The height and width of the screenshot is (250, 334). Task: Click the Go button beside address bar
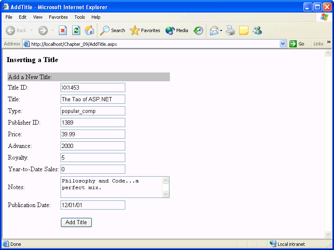click(297, 44)
